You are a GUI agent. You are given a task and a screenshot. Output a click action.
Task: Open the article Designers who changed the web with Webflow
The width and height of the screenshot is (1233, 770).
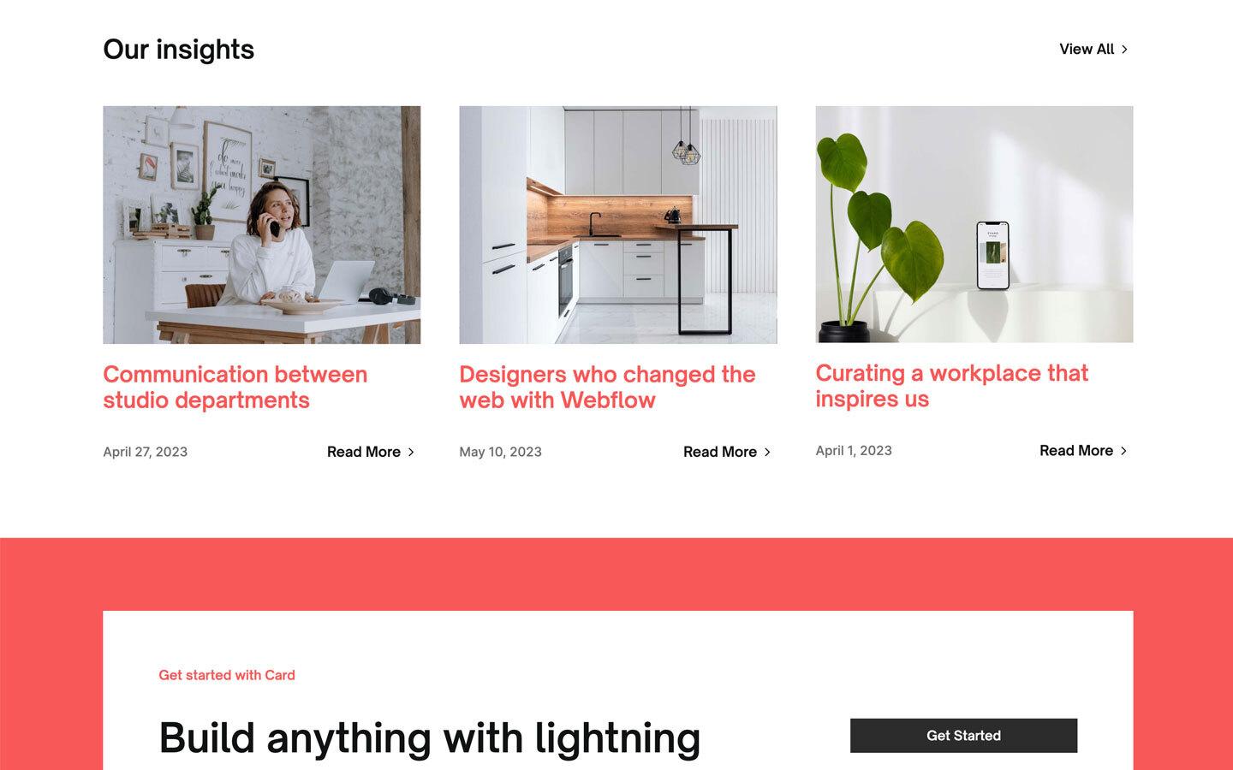tap(607, 387)
